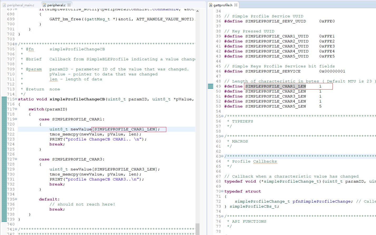Viewport: 376px width, 235px height.
Task: Click PRINT CHAR3 statement on line 731
Action: [x=97, y=179]
